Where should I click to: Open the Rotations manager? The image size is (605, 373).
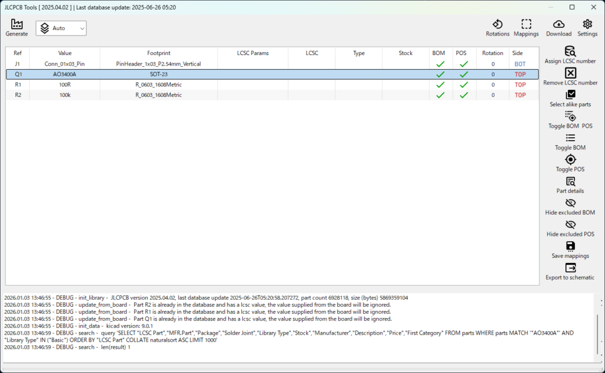click(x=497, y=25)
